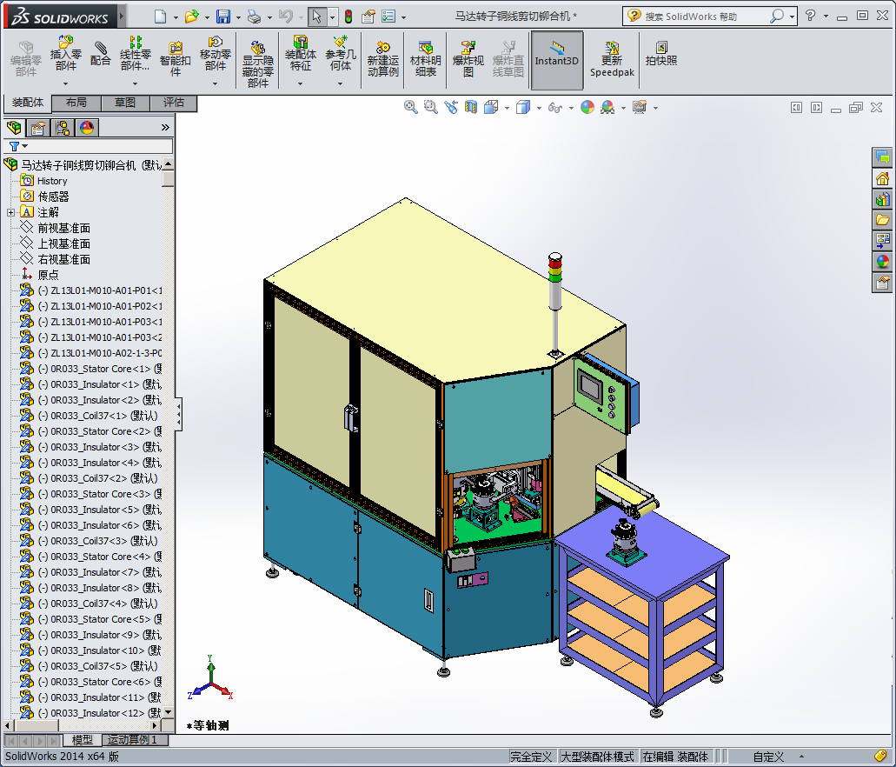The height and width of the screenshot is (767, 896).
Task: Click Update Speedpak tool
Action: 612,59
